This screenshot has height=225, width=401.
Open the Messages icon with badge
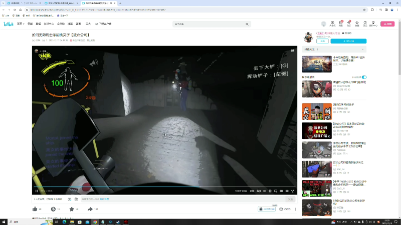pos(341,23)
